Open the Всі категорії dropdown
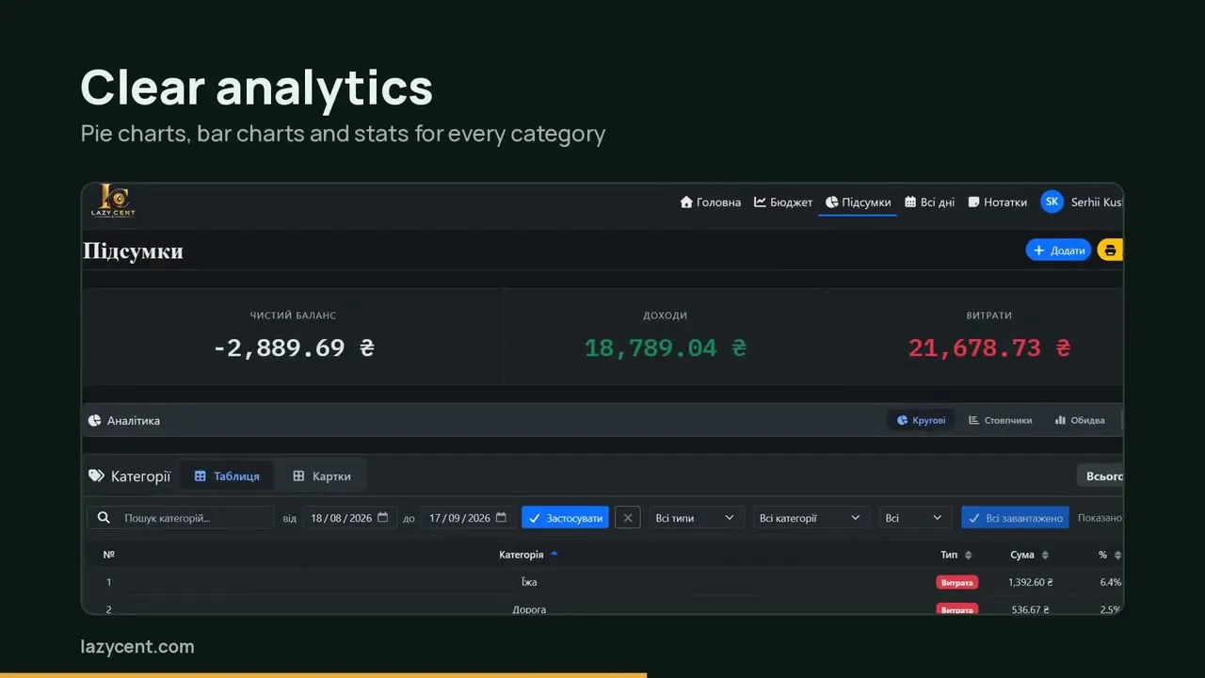The image size is (1205, 678). pyautogui.click(x=811, y=518)
